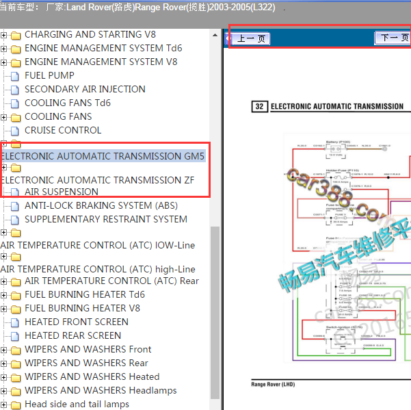Expand WIPERS AND WASHERS Heated node
The width and height of the screenshot is (411, 410).
(3, 377)
